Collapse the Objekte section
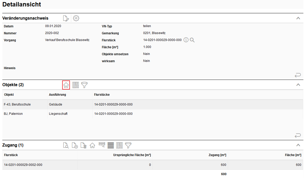 click(x=298, y=85)
